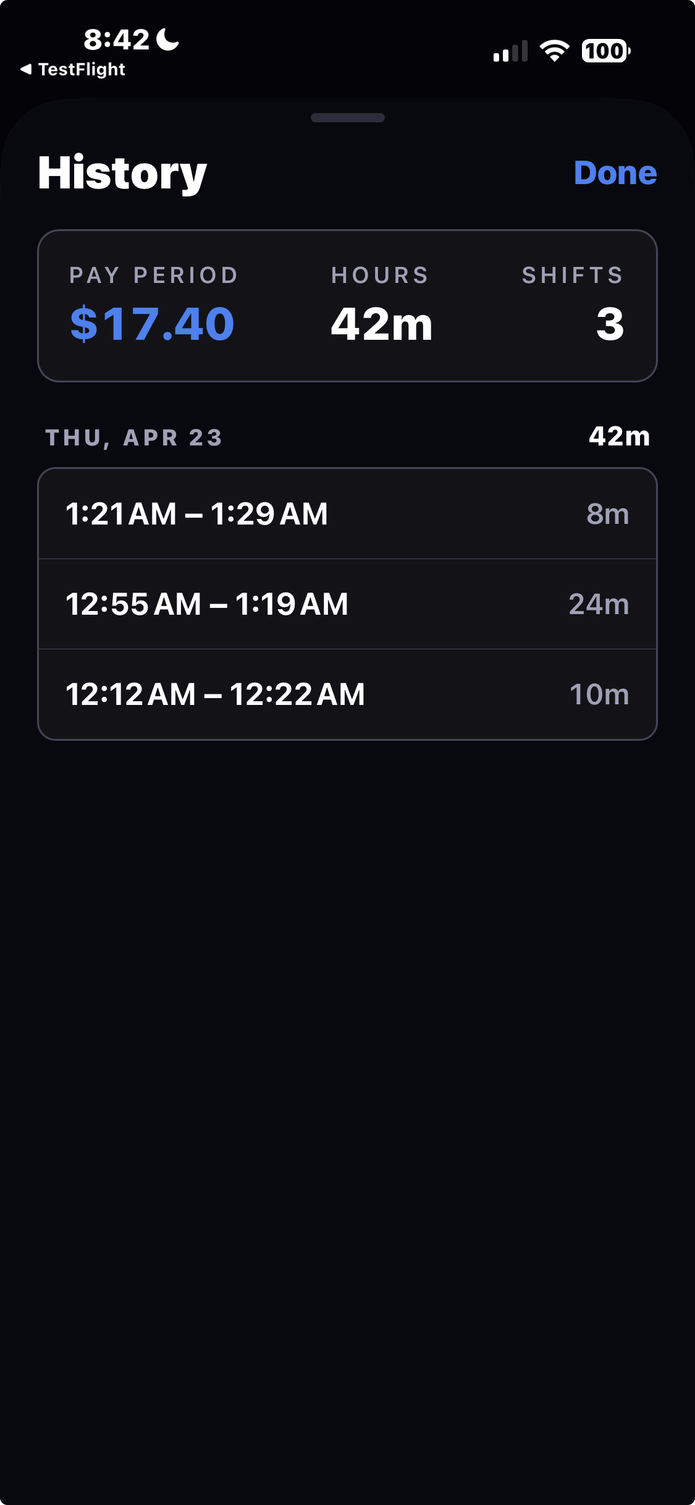Tap the 8m duration label

click(x=607, y=514)
